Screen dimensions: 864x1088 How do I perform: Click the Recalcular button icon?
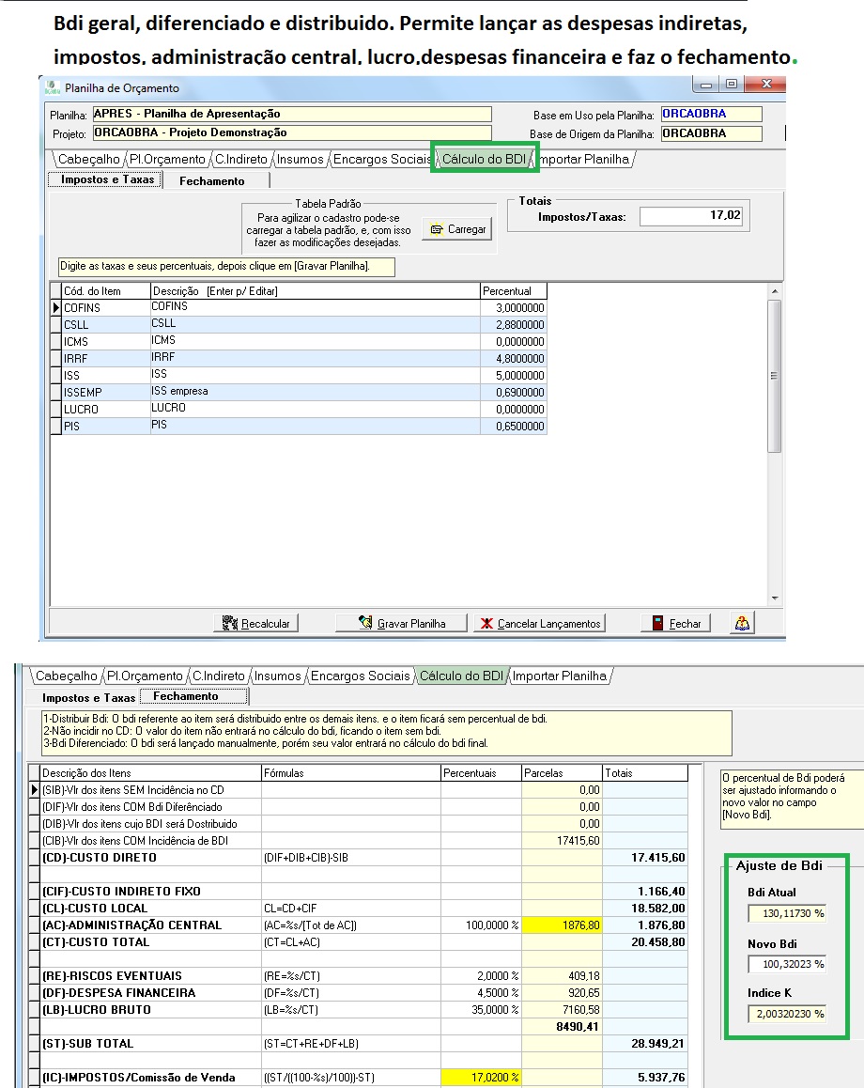[231, 623]
